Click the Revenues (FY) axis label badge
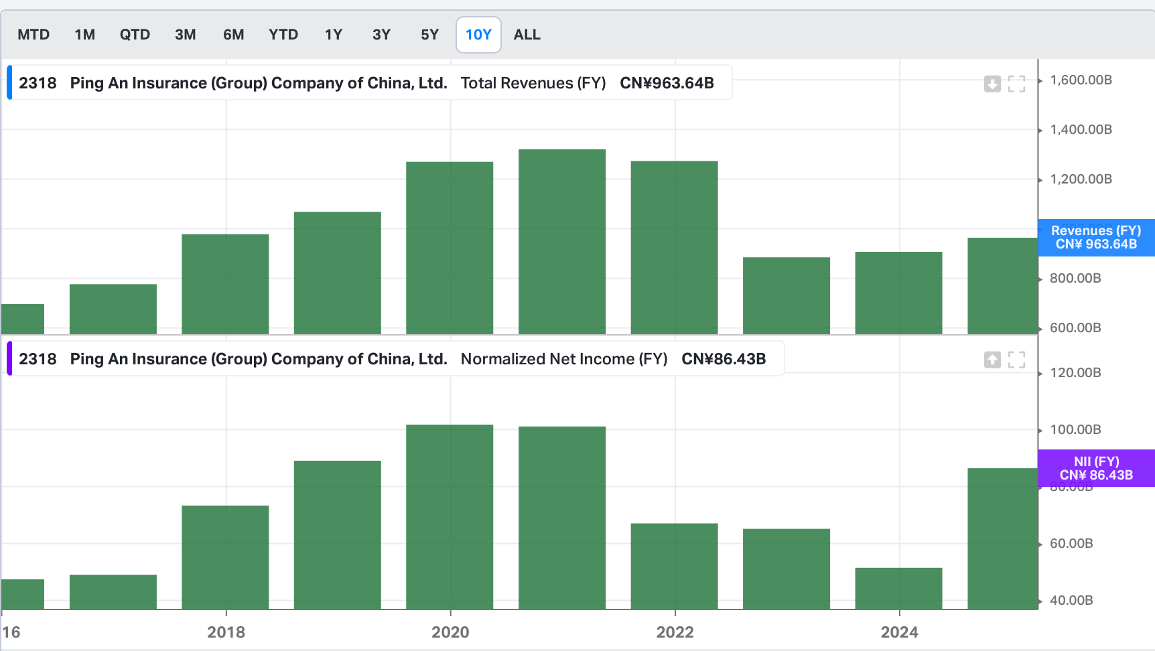Screen dimensions: 1155x651 coord(1095,237)
